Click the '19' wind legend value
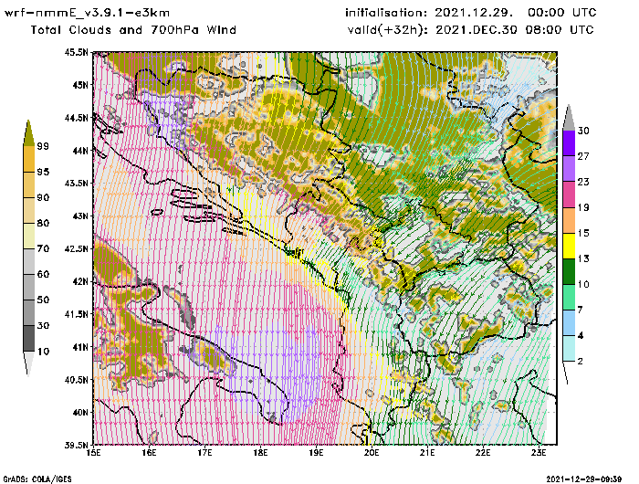Viewport: 639px width, 484px height. point(583,207)
